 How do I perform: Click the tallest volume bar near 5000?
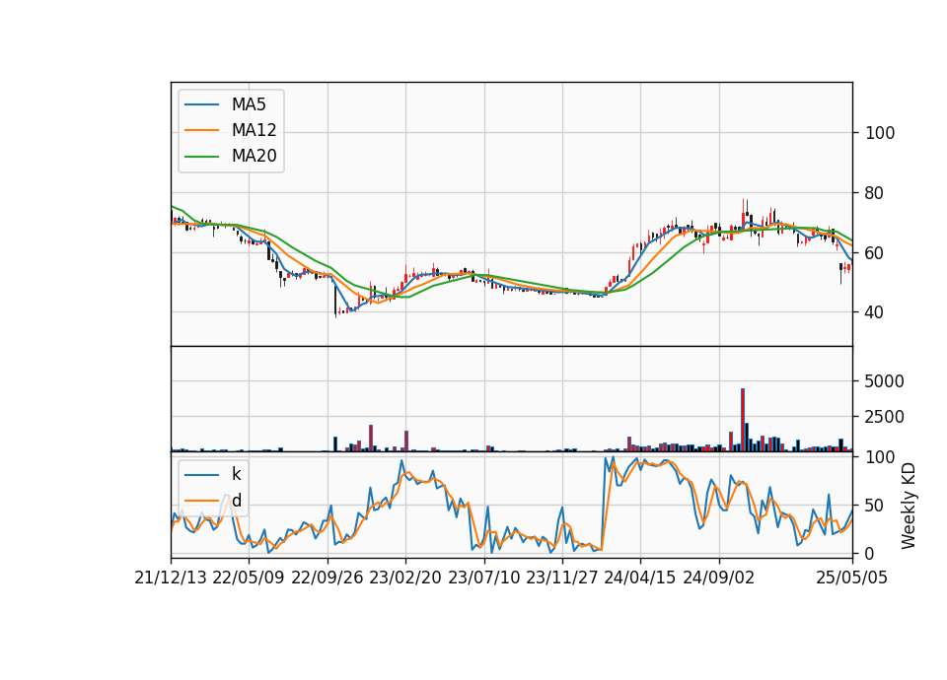tap(743, 420)
